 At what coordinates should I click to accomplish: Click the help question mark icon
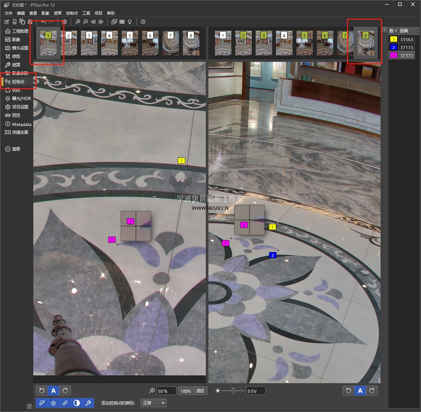click(x=143, y=22)
